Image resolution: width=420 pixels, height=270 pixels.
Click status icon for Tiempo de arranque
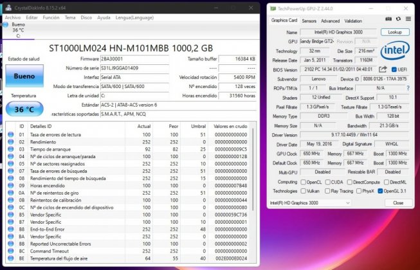pyautogui.click(x=11, y=149)
